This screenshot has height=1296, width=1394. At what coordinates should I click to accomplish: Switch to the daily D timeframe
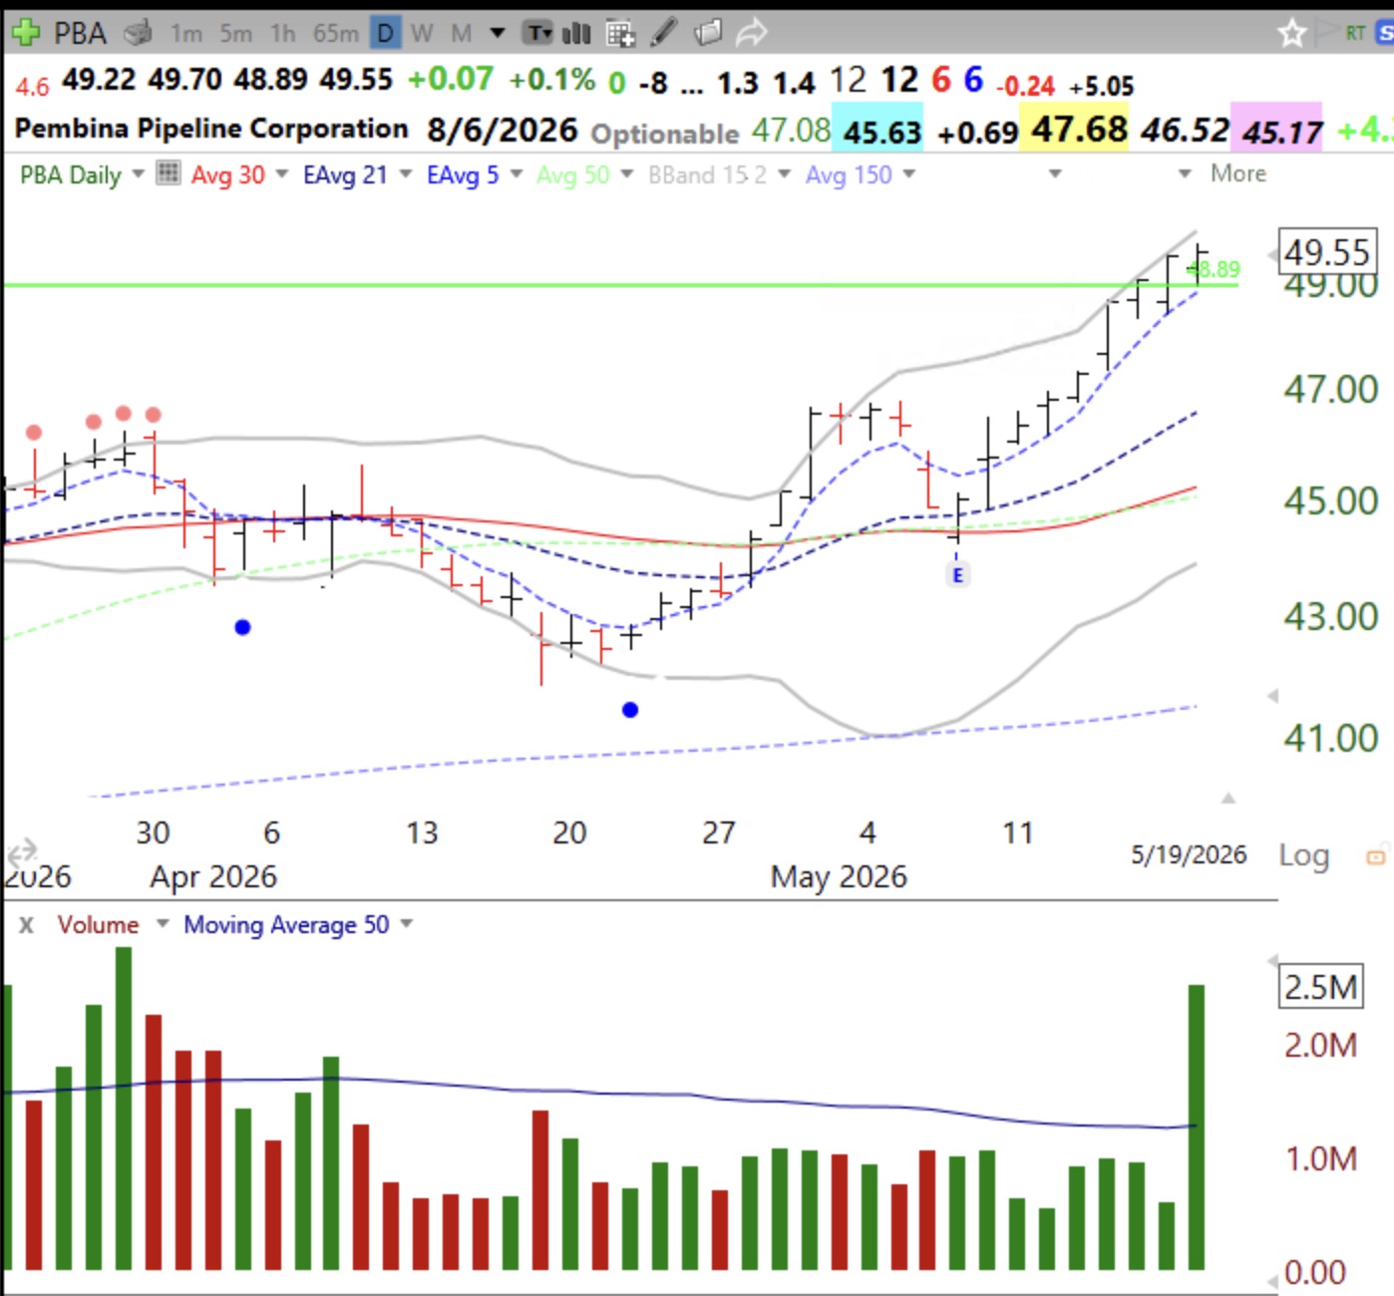[x=384, y=34]
